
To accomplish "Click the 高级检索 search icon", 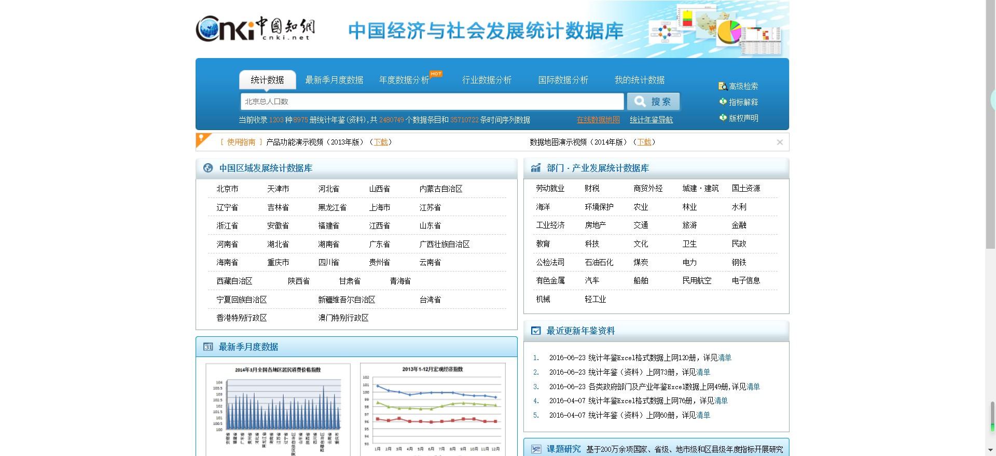I will click(723, 86).
